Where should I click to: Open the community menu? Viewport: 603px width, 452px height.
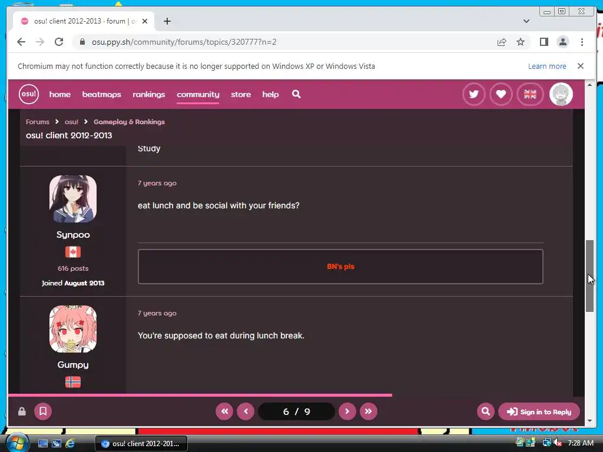pos(198,94)
